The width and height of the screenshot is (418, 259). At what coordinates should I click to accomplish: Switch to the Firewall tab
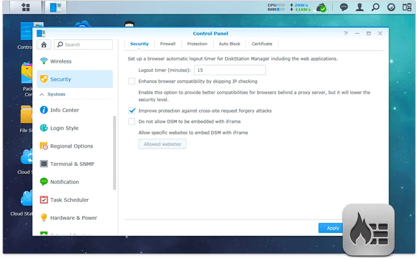click(x=168, y=44)
